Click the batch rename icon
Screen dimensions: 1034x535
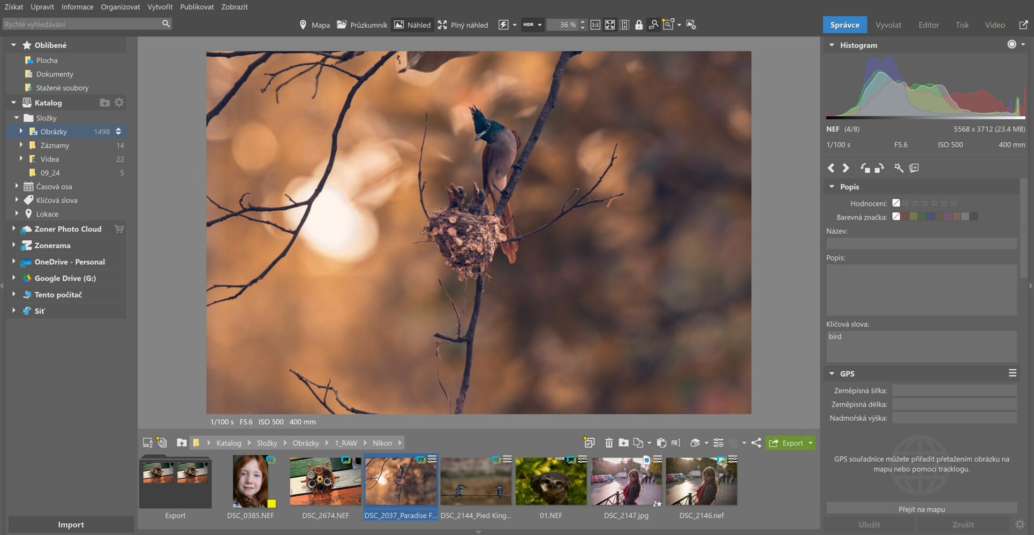(x=676, y=443)
